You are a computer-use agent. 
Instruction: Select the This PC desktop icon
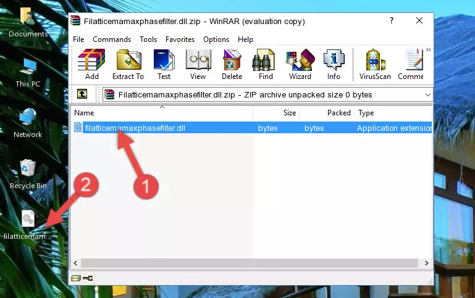pyautogui.click(x=28, y=73)
